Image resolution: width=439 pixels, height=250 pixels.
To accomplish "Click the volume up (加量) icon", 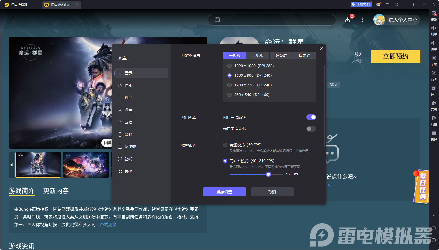I will pos(434,31).
